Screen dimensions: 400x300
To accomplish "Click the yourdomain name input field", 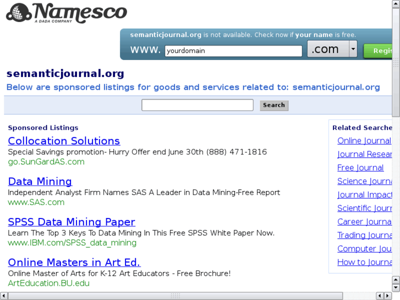I will [233, 51].
